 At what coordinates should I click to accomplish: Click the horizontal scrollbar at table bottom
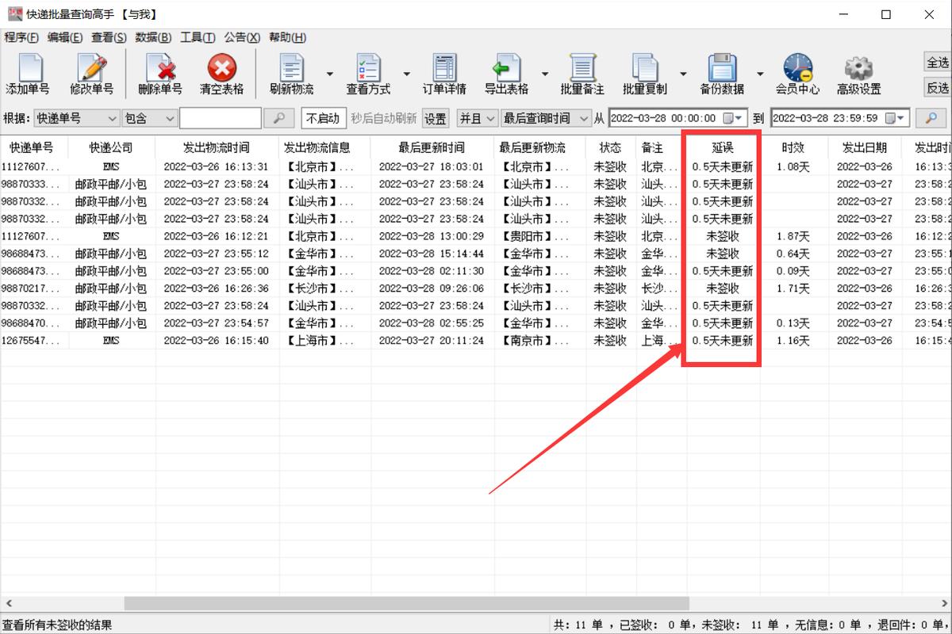pyautogui.click(x=476, y=604)
